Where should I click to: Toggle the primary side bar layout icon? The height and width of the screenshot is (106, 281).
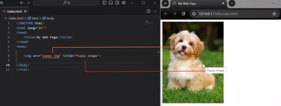104,3
